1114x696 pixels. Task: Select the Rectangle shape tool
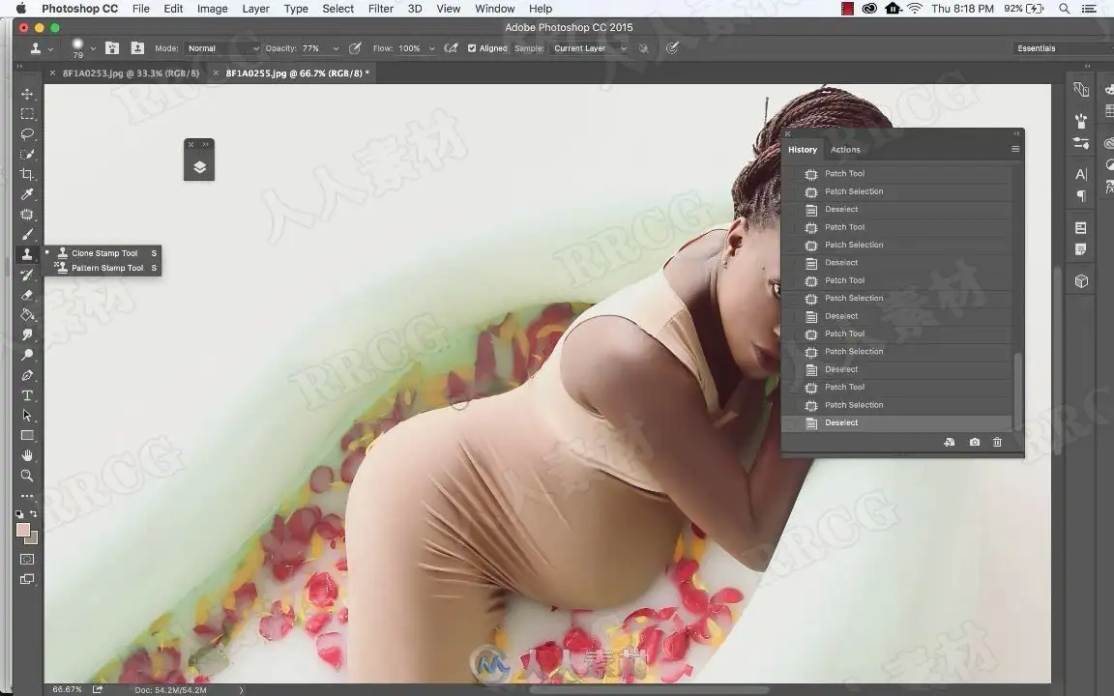(27, 435)
